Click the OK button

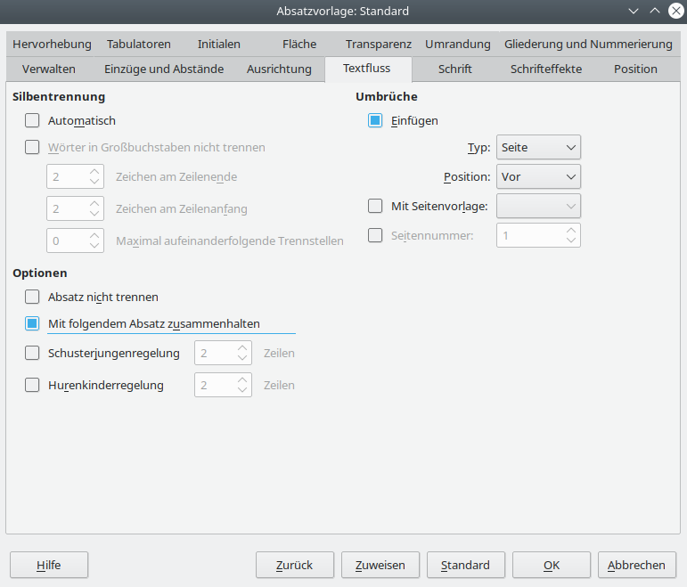(x=551, y=565)
